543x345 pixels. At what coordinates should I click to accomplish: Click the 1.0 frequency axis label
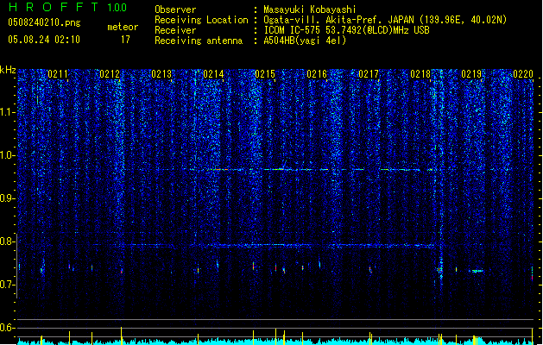pos(8,155)
